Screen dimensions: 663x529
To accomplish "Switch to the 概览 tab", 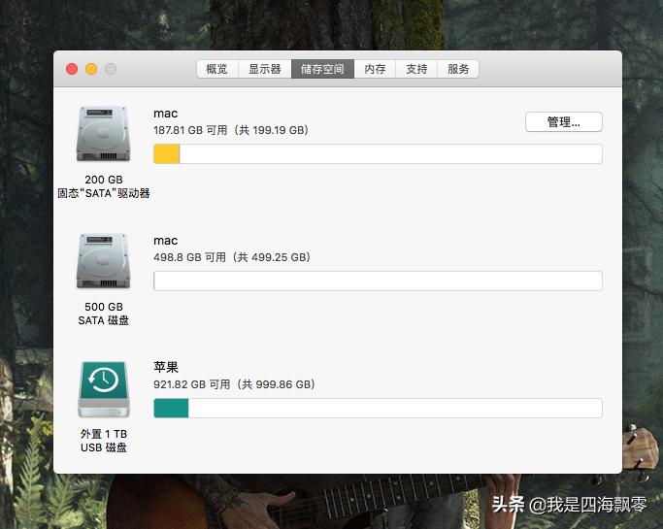I will pos(217,69).
